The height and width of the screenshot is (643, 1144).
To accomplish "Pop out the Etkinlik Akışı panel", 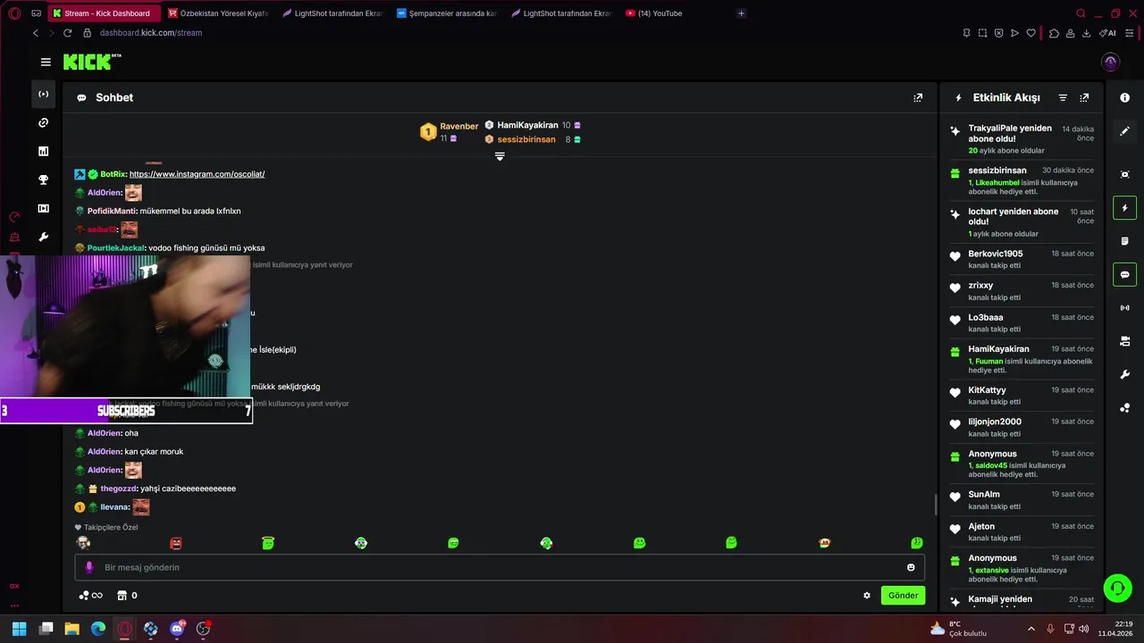I will (1084, 97).
